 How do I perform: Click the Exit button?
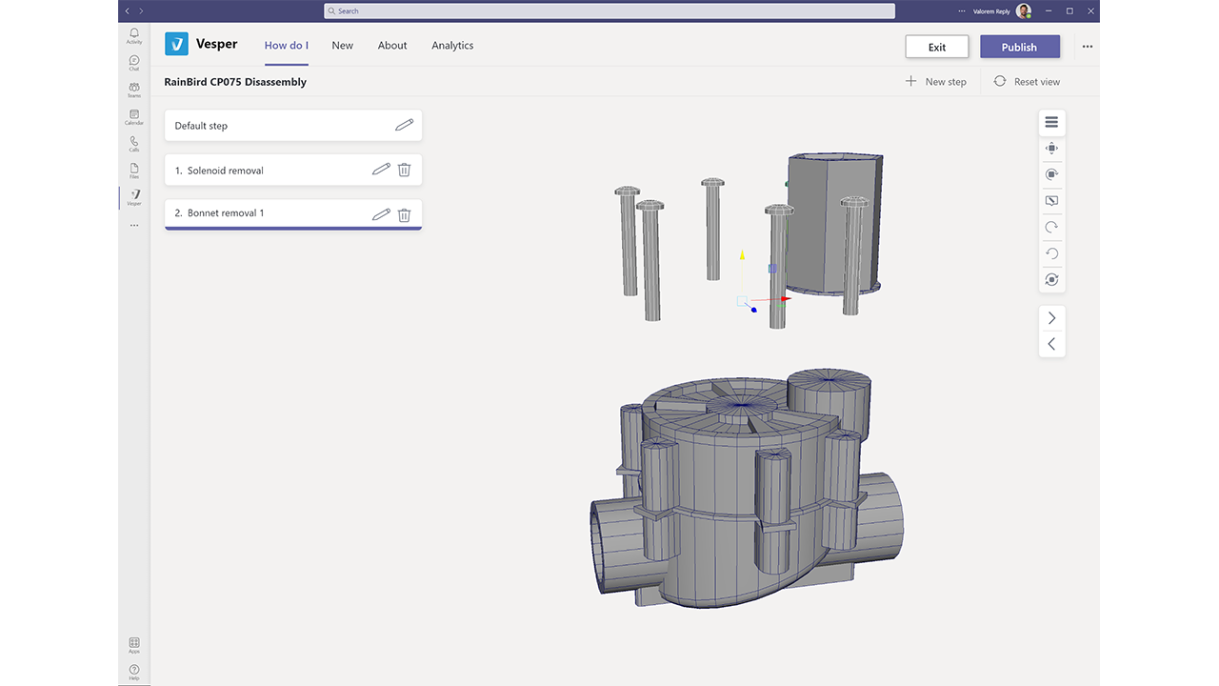(937, 47)
